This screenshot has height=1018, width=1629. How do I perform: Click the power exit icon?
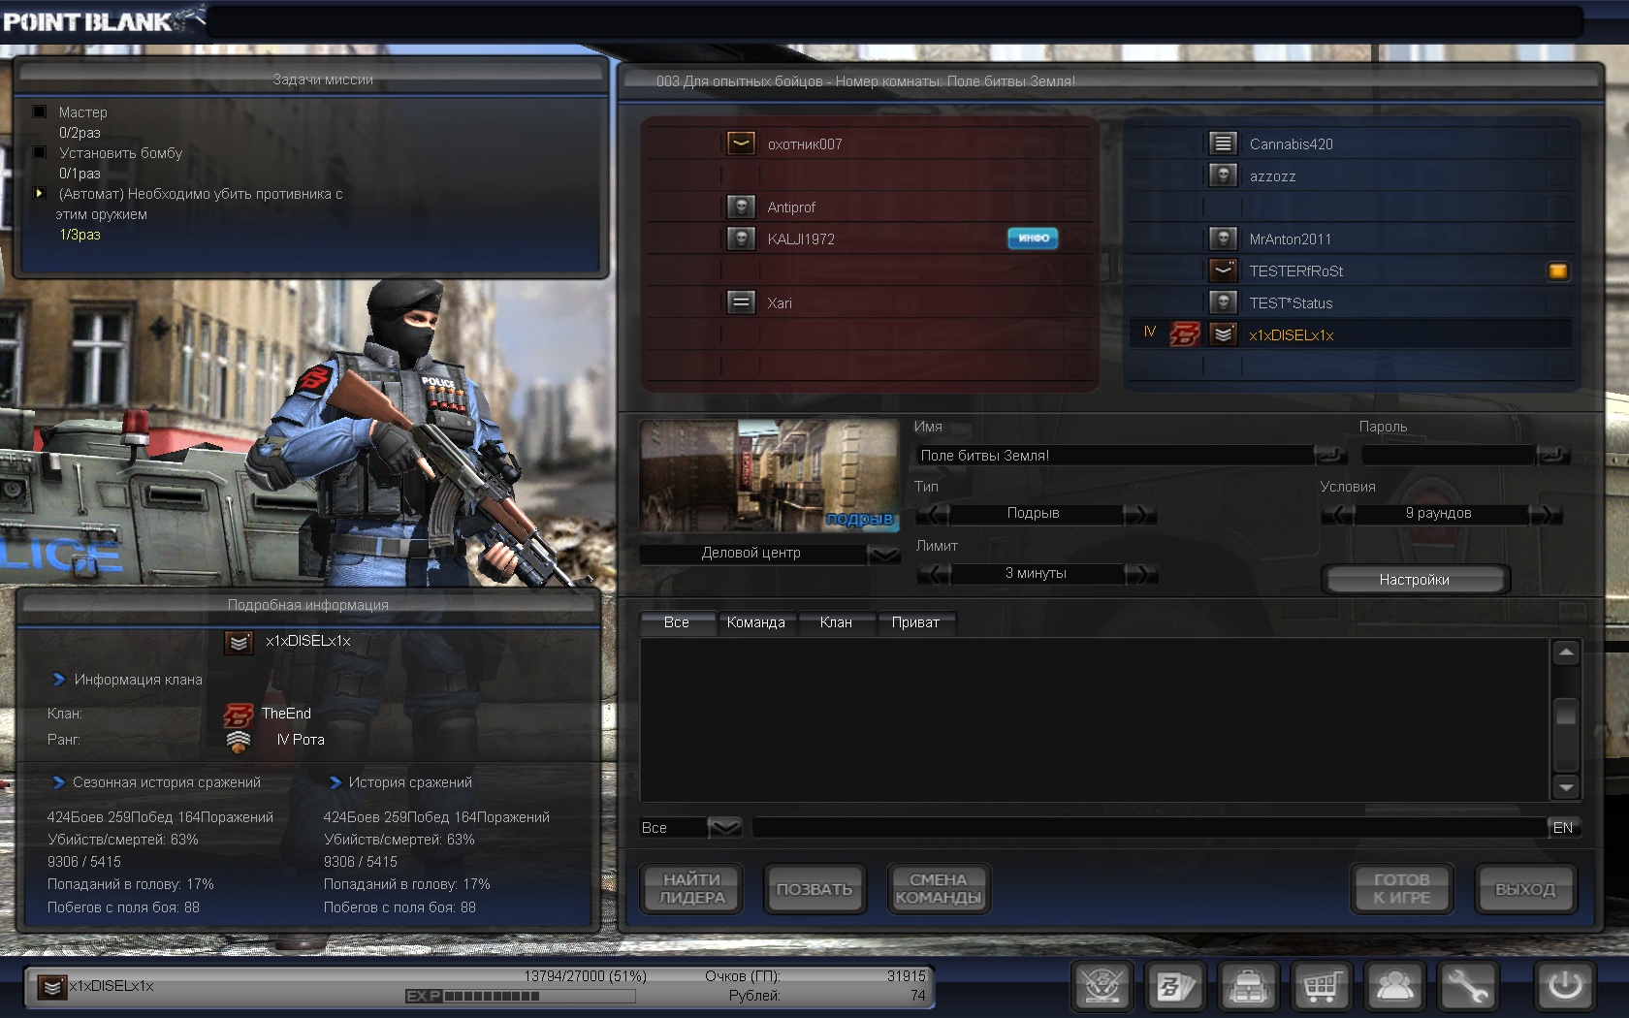tap(1563, 987)
